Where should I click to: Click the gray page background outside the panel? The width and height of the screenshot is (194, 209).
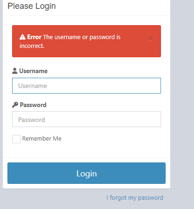coord(182,93)
